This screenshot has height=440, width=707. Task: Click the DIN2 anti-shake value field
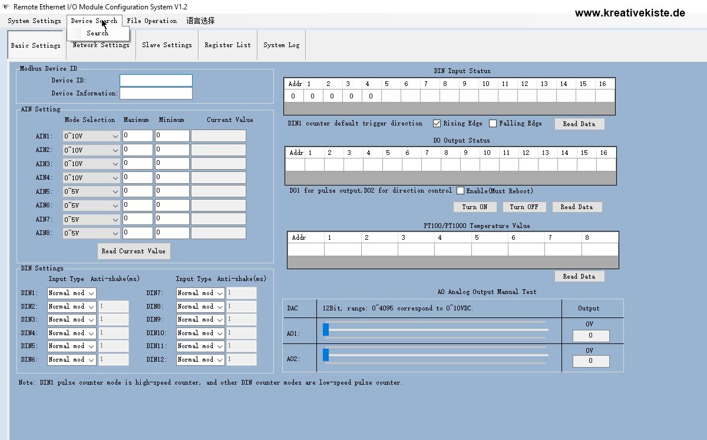(x=114, y=306)
